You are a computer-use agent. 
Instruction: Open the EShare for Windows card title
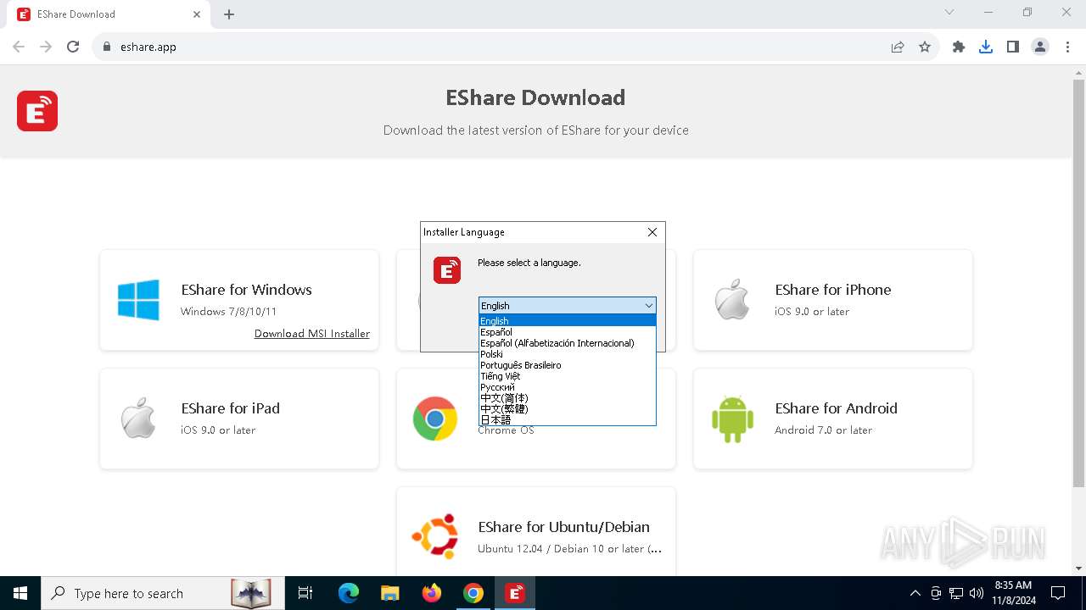pyautogui.click(x=247, y=290)
